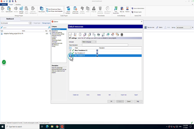Open the memoQ ribbon tab

(4, 4)
